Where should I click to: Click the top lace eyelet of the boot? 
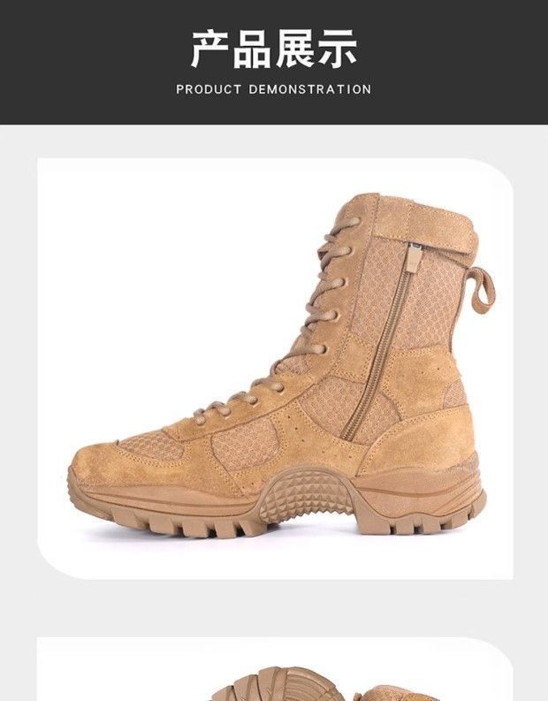click(354, 222)
